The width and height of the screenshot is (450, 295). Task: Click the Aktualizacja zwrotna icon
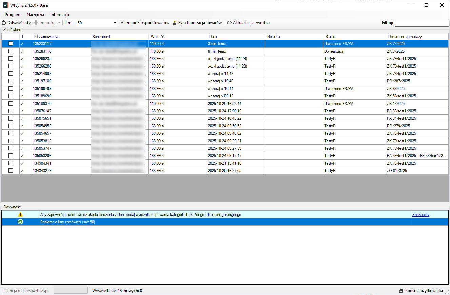coord(229,23)
